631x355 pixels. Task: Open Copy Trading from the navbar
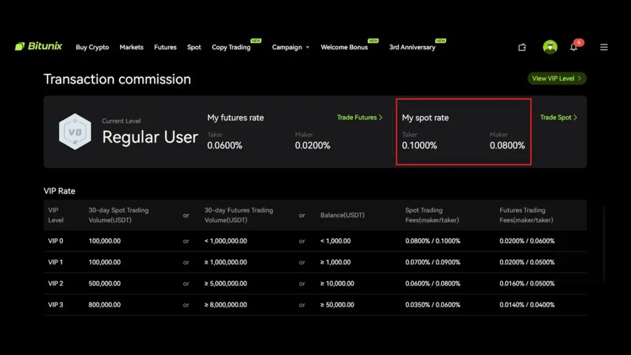[x=231, y=47]
